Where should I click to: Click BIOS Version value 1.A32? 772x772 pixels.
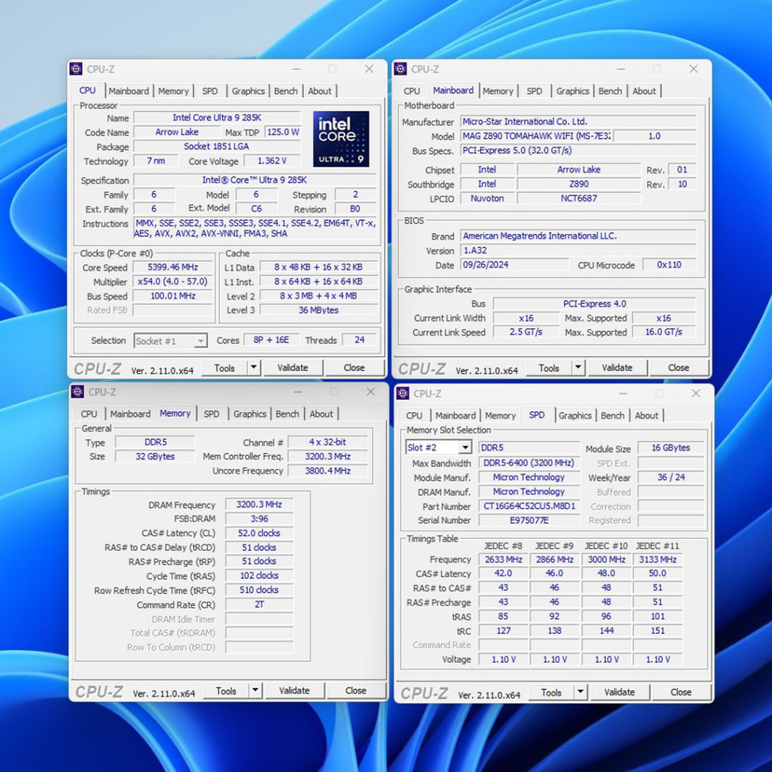[x=578, y=250]
